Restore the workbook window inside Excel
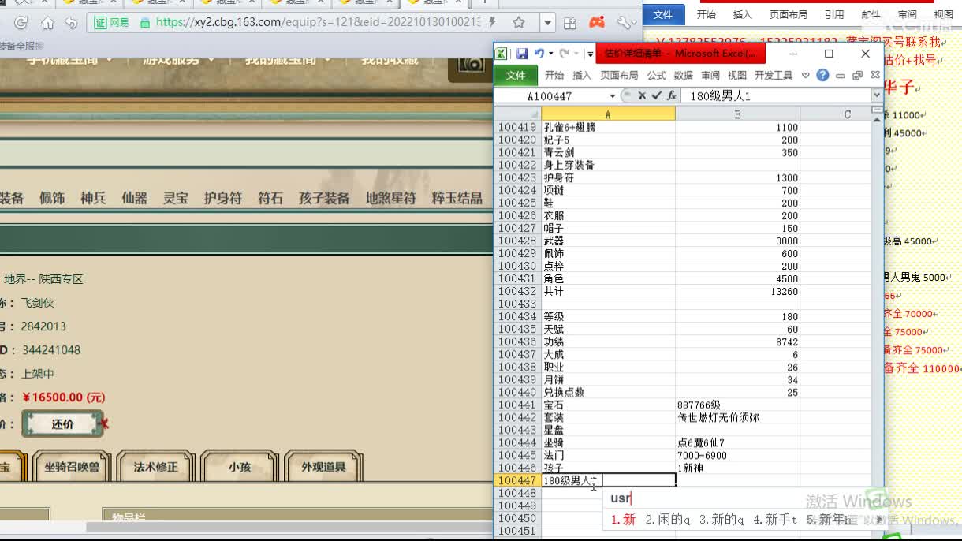Viewport: 962px width, 541px height. tap(857, 76)
